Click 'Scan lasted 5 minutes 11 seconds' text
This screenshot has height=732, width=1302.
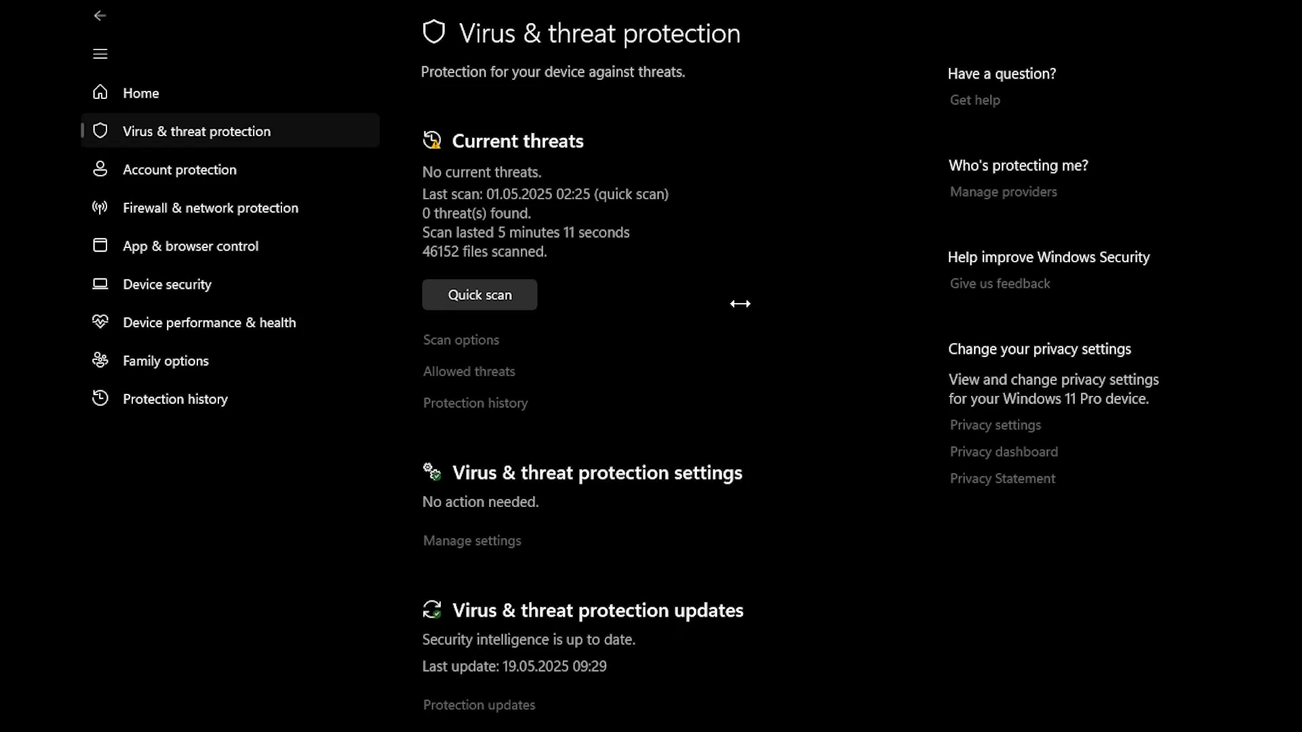tap(526, 232)
